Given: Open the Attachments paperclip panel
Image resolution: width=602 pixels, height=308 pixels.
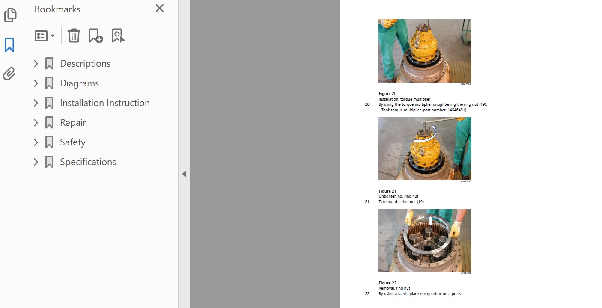Looking at the screenshot, I should click(9, 74).
